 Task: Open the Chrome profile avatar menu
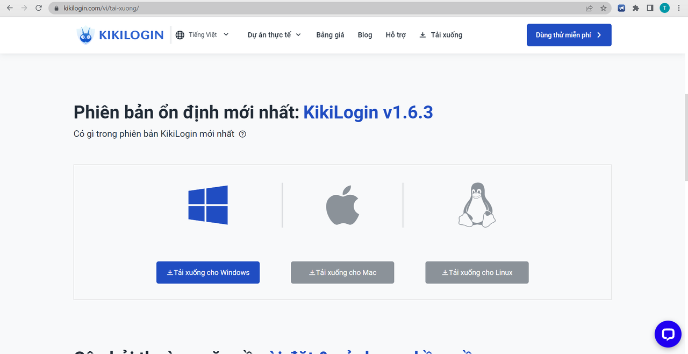click(x=665, y=8)
